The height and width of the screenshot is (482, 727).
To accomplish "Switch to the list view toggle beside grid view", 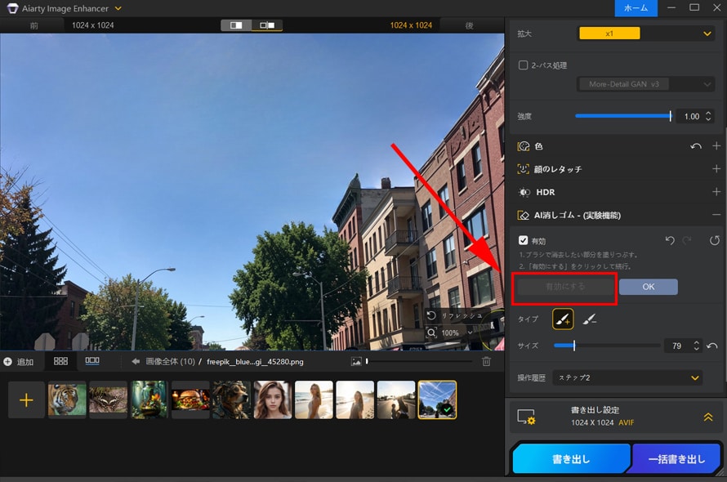I will [91, 360].
